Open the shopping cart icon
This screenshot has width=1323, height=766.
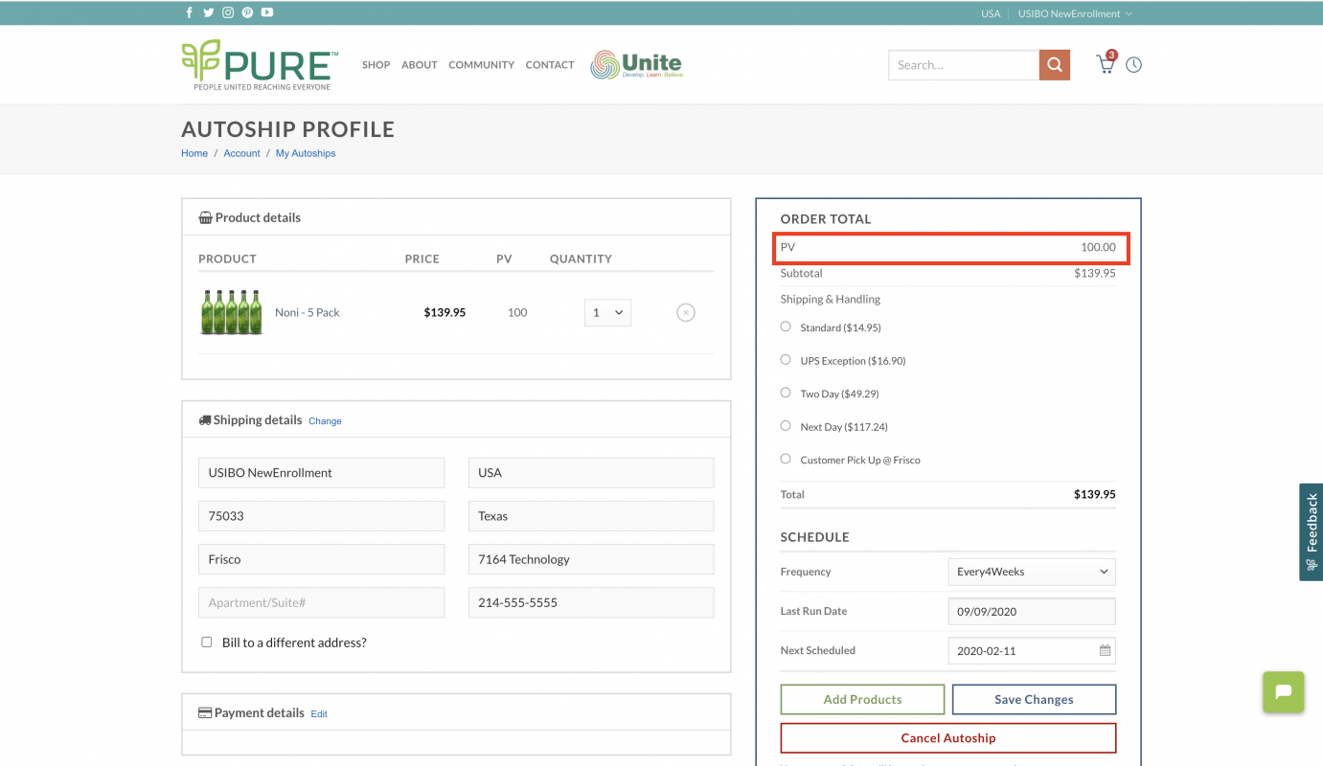coord(1106,64)
